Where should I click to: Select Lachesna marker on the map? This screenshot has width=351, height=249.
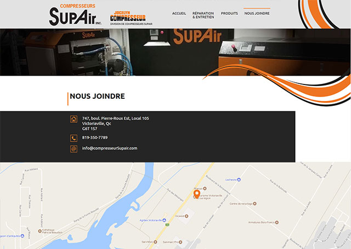tap(239, 179)
